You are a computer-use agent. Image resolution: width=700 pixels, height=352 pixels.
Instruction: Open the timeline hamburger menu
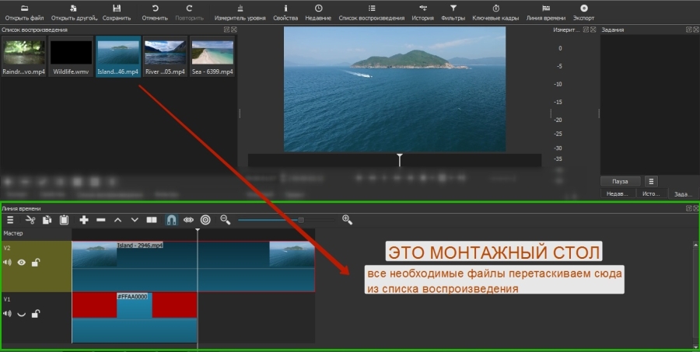coord(10,220)
